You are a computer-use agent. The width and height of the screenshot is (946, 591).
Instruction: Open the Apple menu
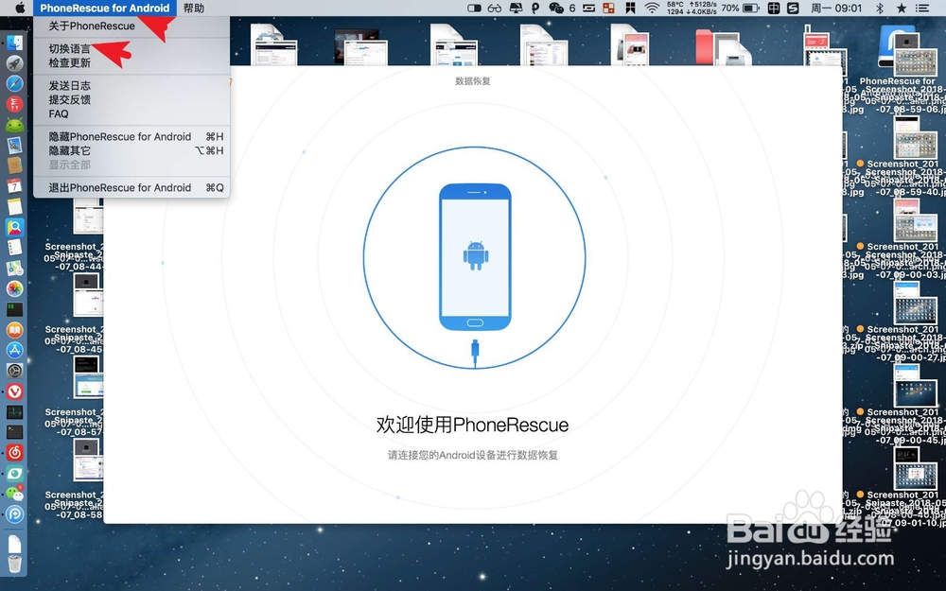[x=20, y=8]
